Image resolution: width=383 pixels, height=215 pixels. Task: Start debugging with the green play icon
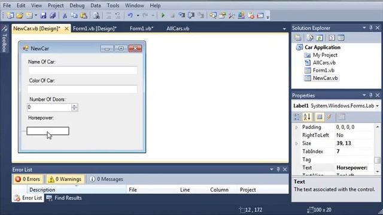(x=163, y=16)
